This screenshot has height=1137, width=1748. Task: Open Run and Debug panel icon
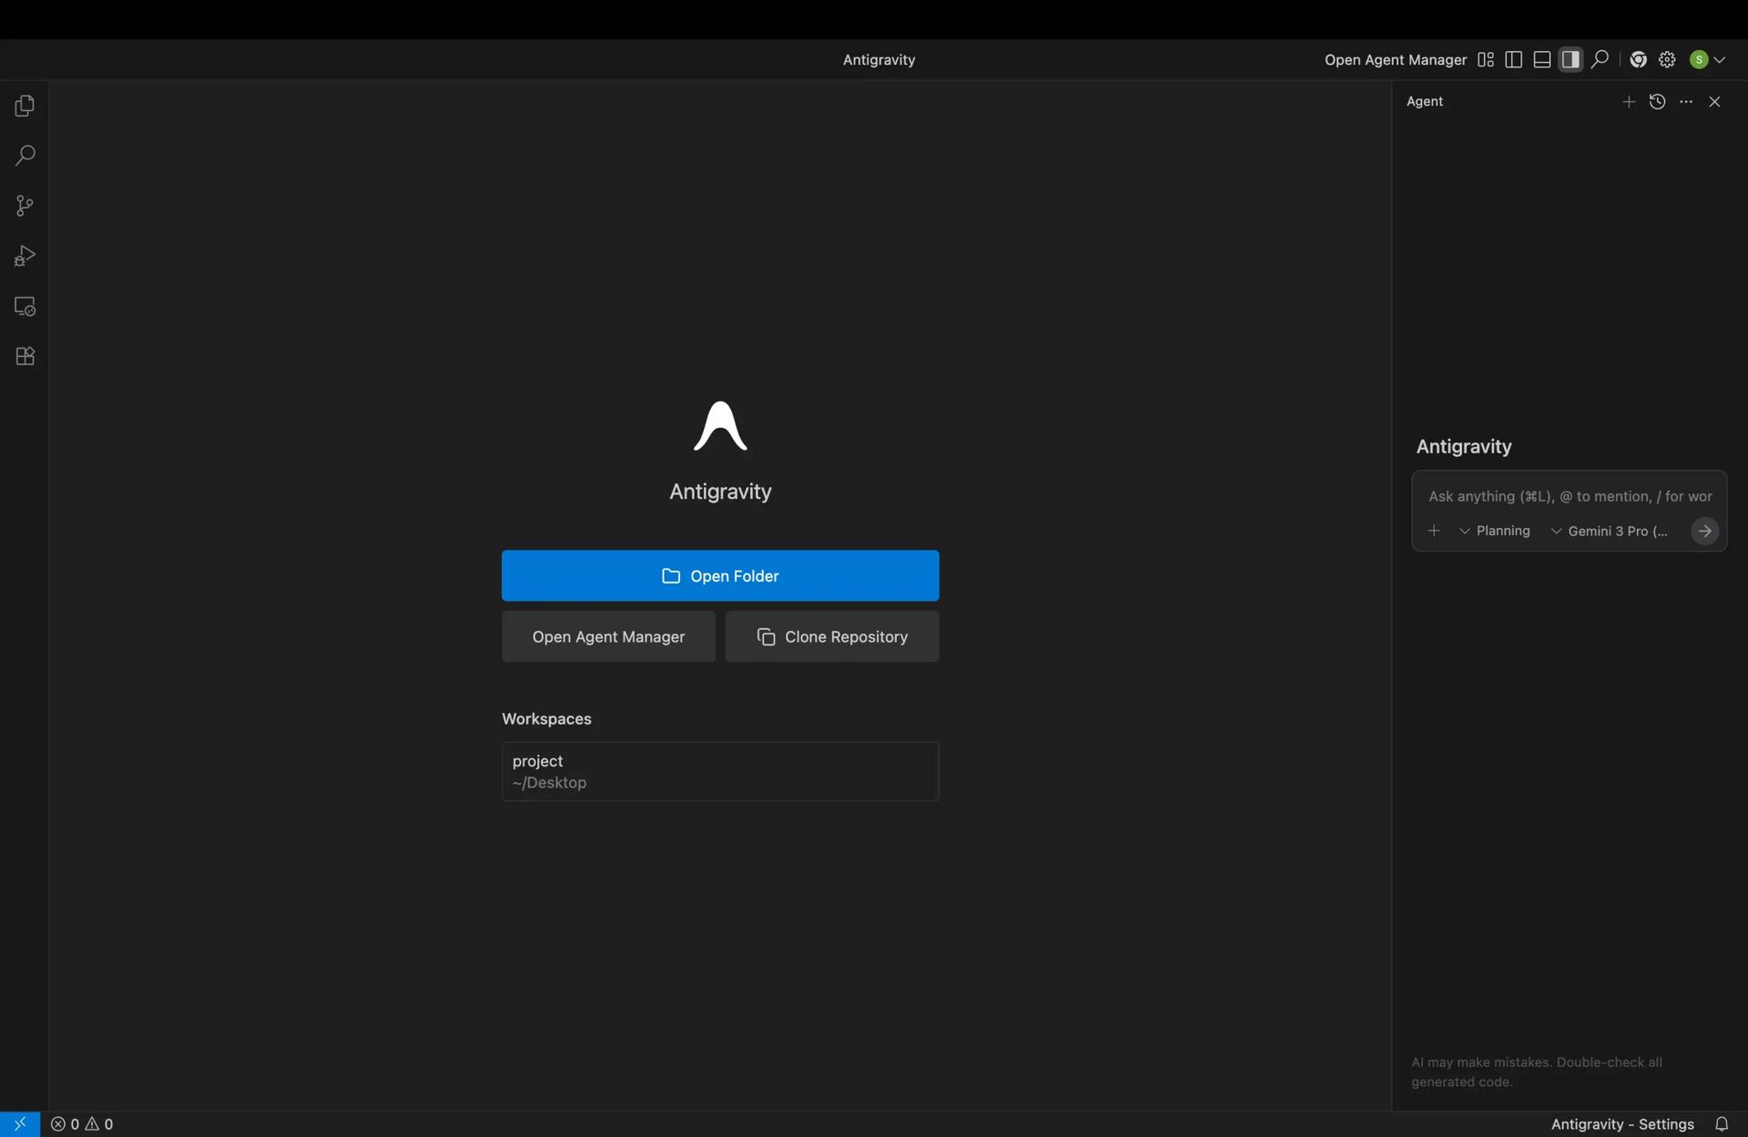pyautogui.click(x=24, y=256)
